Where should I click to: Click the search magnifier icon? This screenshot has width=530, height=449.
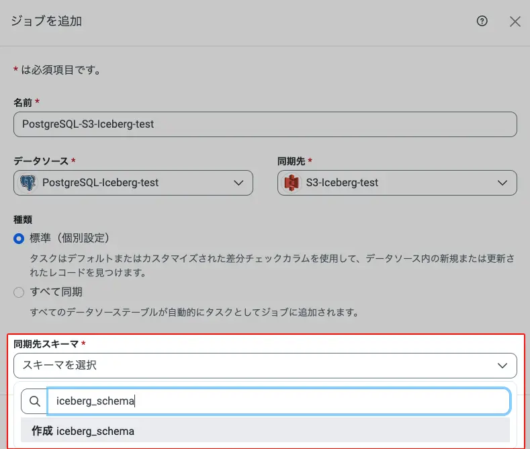pos(34,401)
